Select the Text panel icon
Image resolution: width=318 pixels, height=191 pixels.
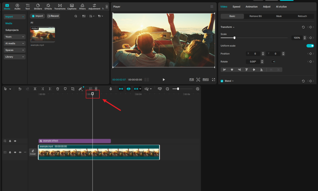(27, 6)
